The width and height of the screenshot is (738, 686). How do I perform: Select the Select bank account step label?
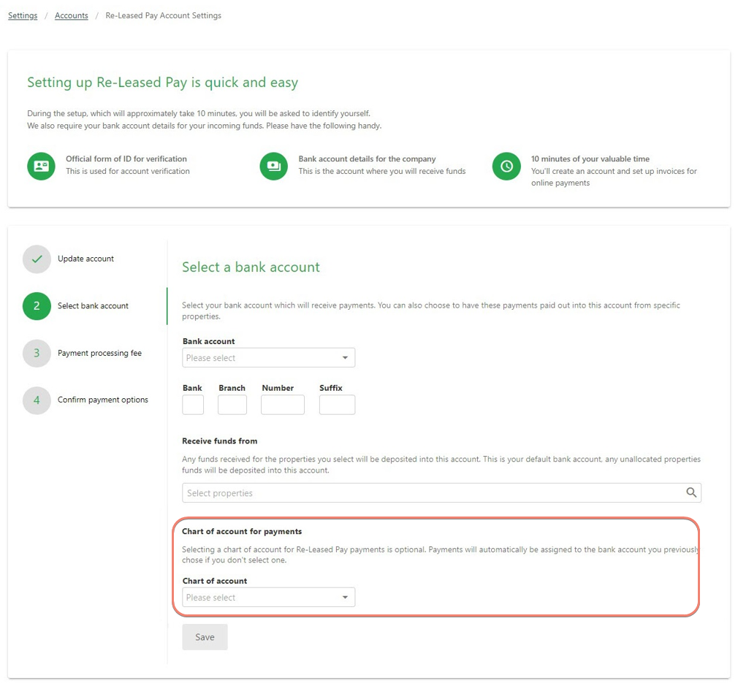tap(93, 305)
